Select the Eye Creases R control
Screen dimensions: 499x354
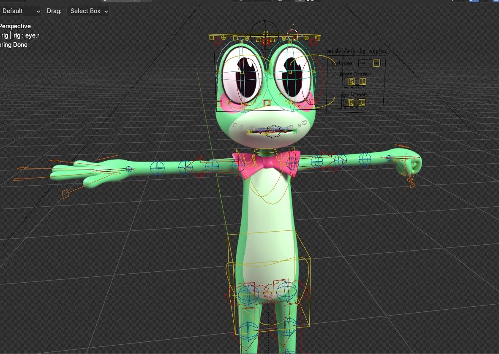coord(351,103)
